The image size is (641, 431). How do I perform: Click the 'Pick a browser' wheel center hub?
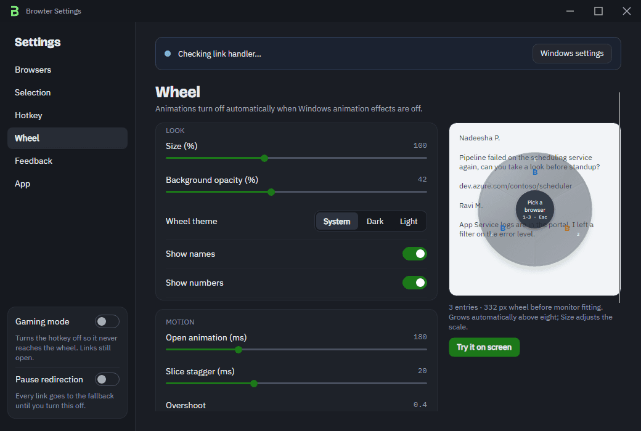coord(535,209)
